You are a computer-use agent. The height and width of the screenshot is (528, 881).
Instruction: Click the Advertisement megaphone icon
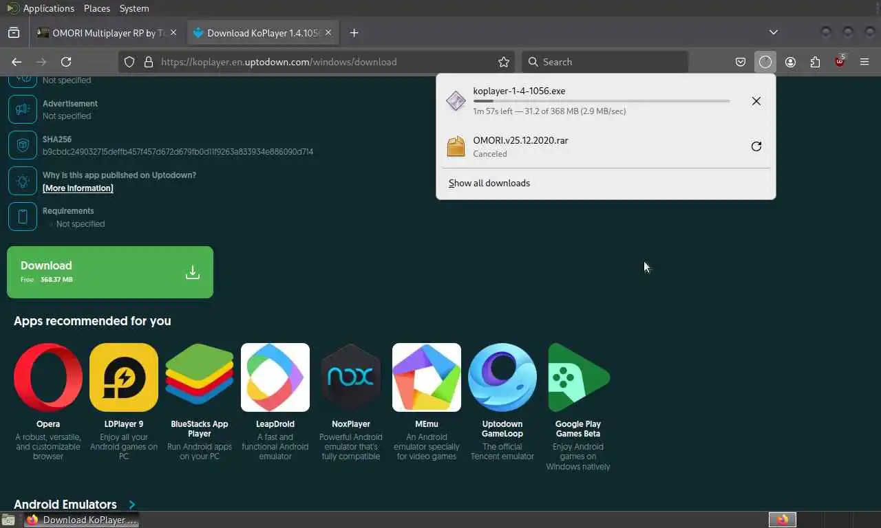(23, 109)
